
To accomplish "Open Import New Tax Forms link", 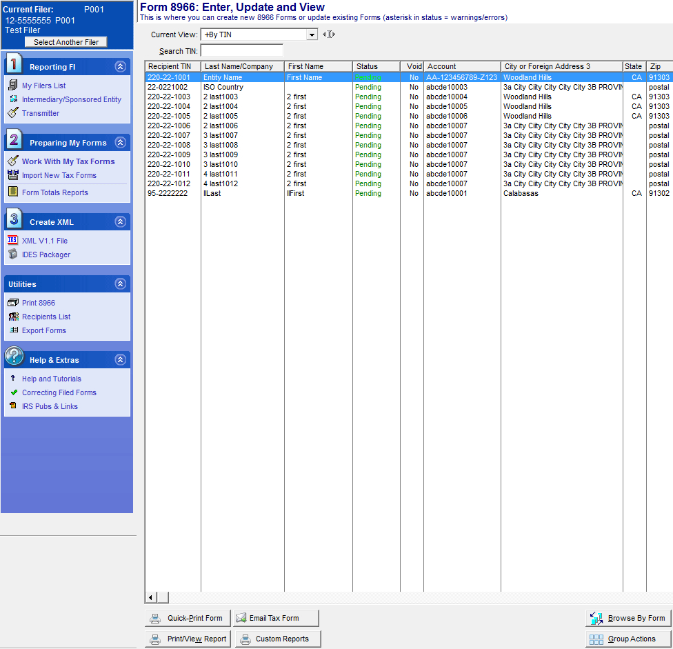I will pos(59,175).
